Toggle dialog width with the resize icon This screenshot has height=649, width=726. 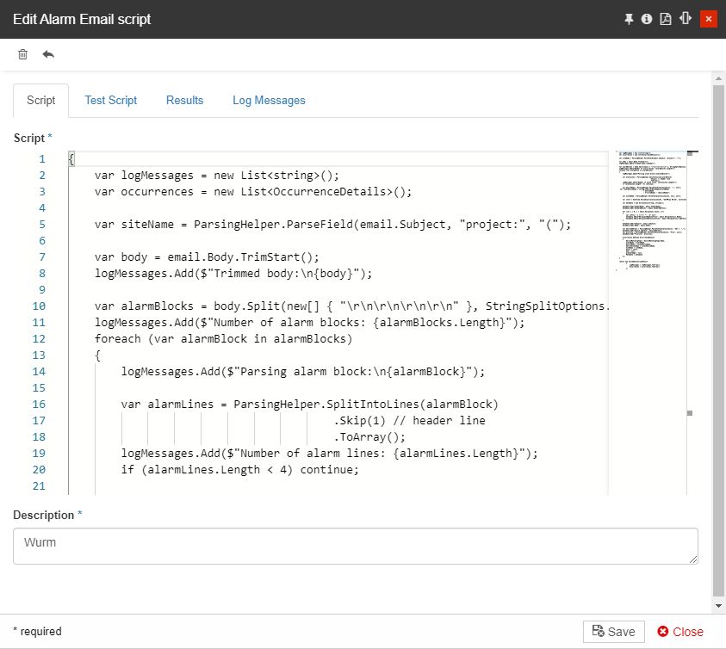click(x=686, y=19)
